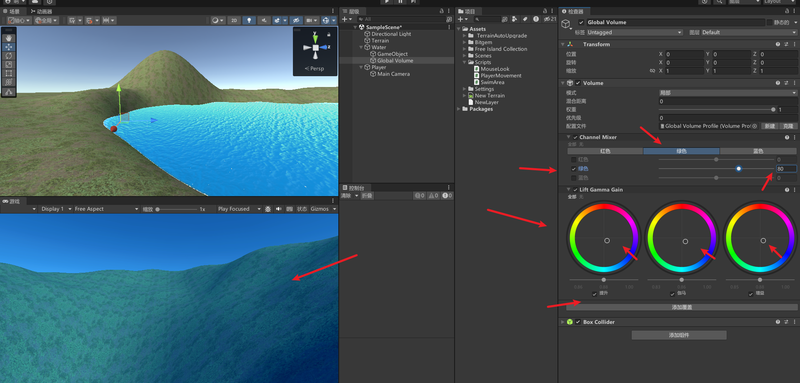Select the Rect transform tool
800x383 pixels.
coord(9,73)
